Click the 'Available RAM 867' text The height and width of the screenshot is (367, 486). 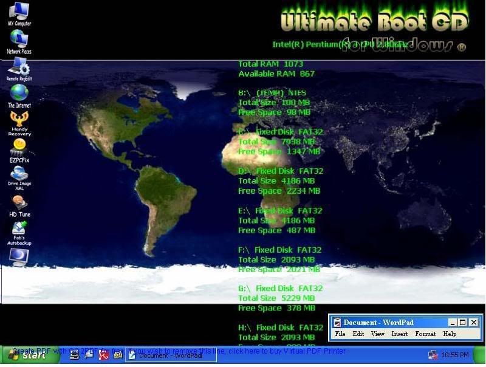pyautogui.click(x=276, y=74)
